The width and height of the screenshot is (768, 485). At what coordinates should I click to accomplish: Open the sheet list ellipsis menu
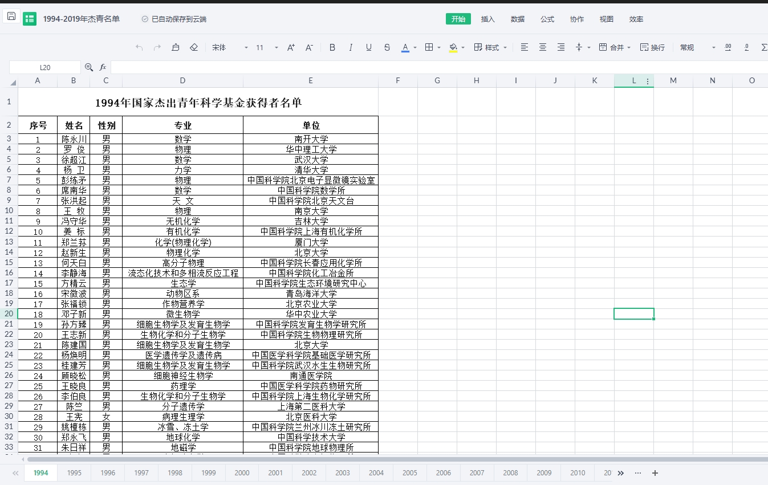pyautogui.click(x=638, y=473)
